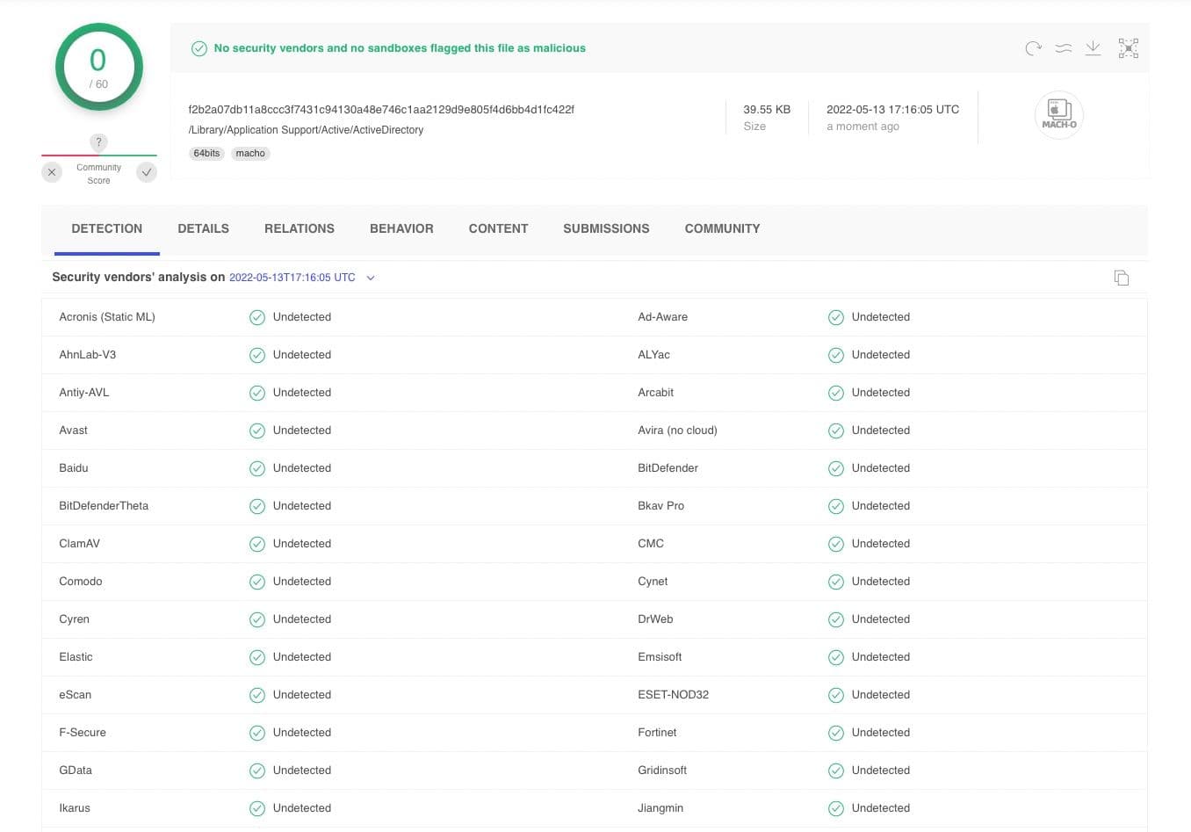Click the no vendors flagged banner text

(x=400, y=48)
